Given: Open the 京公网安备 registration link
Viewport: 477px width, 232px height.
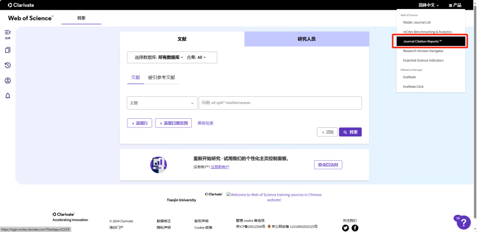Looking at the screenshot, I should tap(294, 226).
